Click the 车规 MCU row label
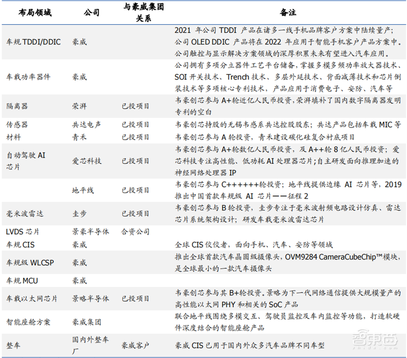Image resolution: width=407 pixels, height=358 pixels. tap(22, 281)
